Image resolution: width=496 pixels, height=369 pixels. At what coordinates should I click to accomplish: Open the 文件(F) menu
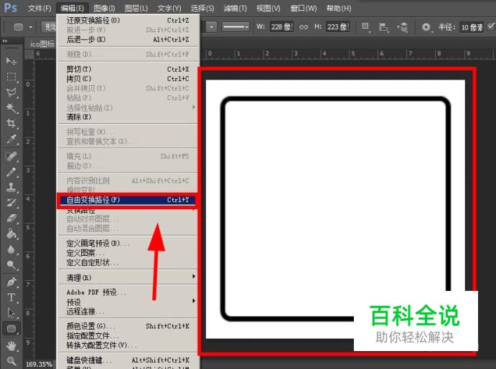coord(39,8)
